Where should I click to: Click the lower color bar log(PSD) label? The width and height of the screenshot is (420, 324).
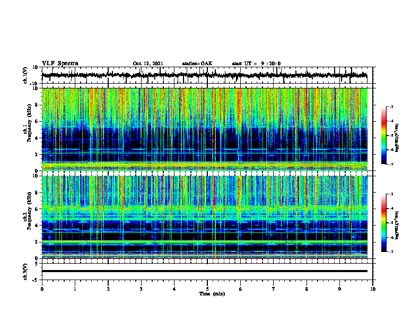point(397,225)
